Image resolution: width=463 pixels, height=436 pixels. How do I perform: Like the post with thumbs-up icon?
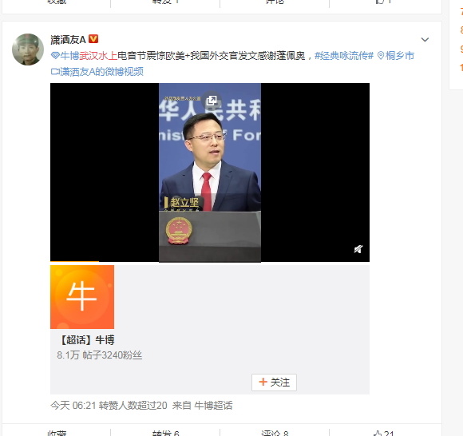384,434
